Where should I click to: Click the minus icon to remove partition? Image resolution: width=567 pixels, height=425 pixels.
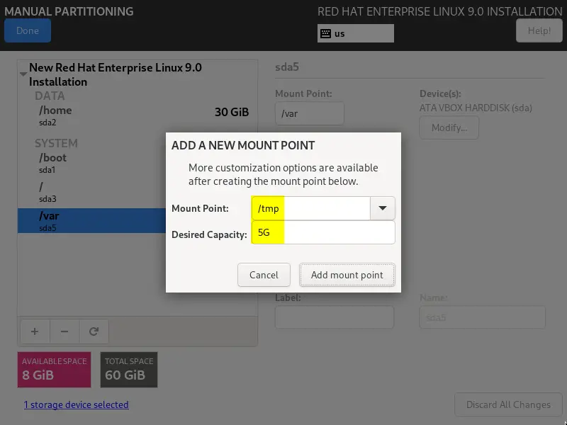pos(64,331)
